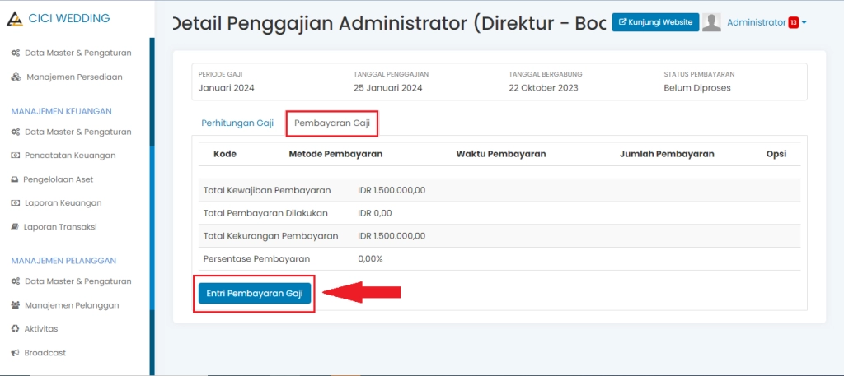
Task: Click the IDR 0,00 value
Action: pyautogui.click(x=375, y=213)
